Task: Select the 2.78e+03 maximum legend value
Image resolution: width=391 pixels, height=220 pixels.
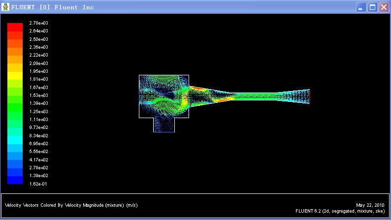Action: pos(39,23)
